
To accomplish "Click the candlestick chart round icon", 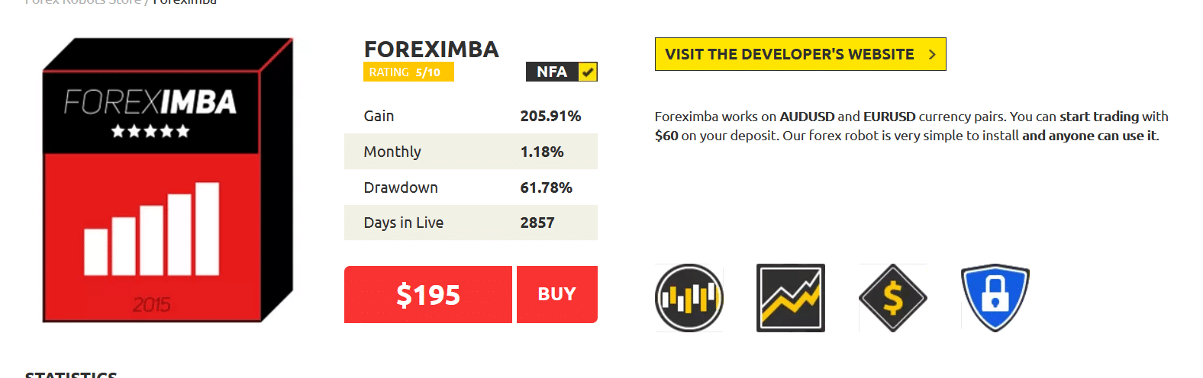I will coord(689,298).
